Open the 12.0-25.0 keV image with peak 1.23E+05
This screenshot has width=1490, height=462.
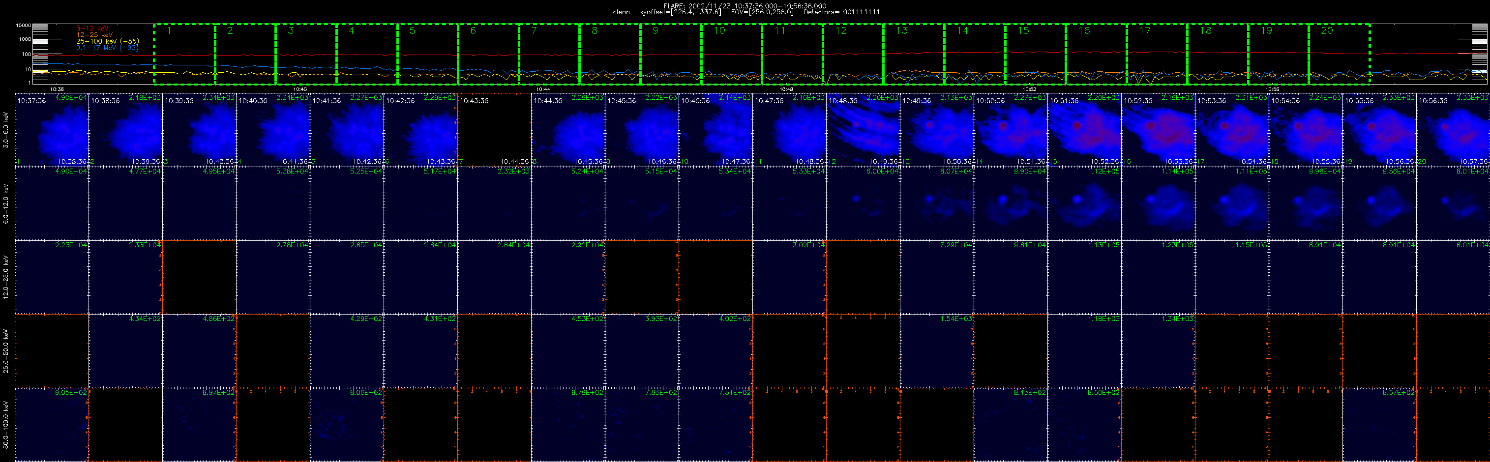click(x=1159, y=277)
